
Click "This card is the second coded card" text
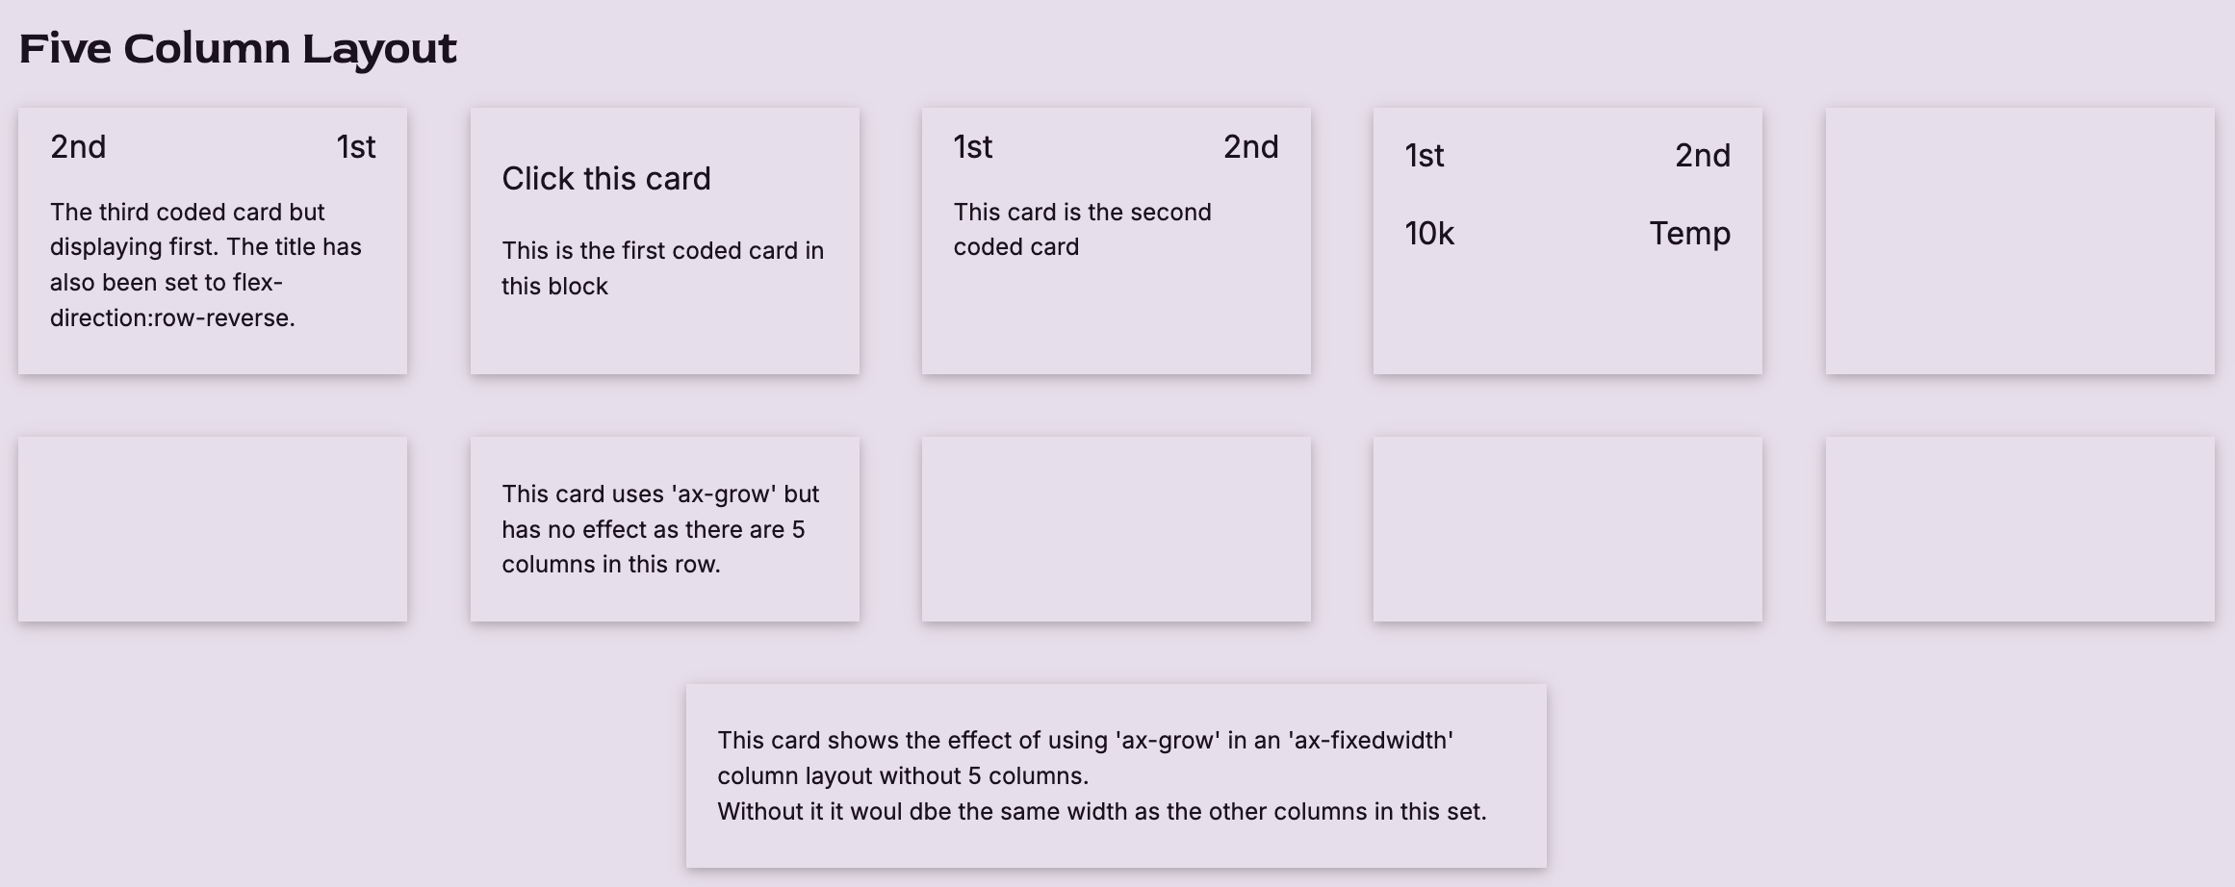[x=1082, y=229]
